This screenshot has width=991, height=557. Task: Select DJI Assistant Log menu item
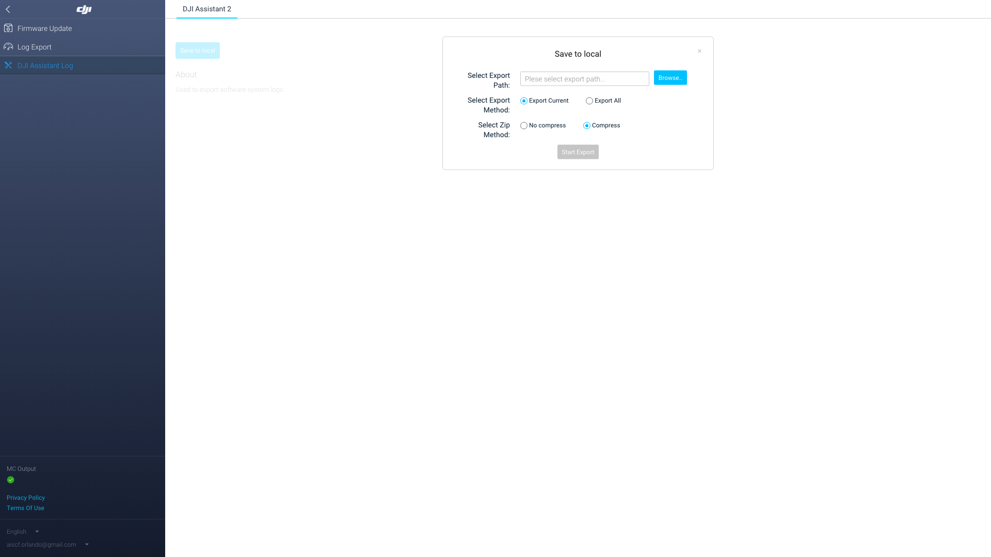click(x=83, y=65)
